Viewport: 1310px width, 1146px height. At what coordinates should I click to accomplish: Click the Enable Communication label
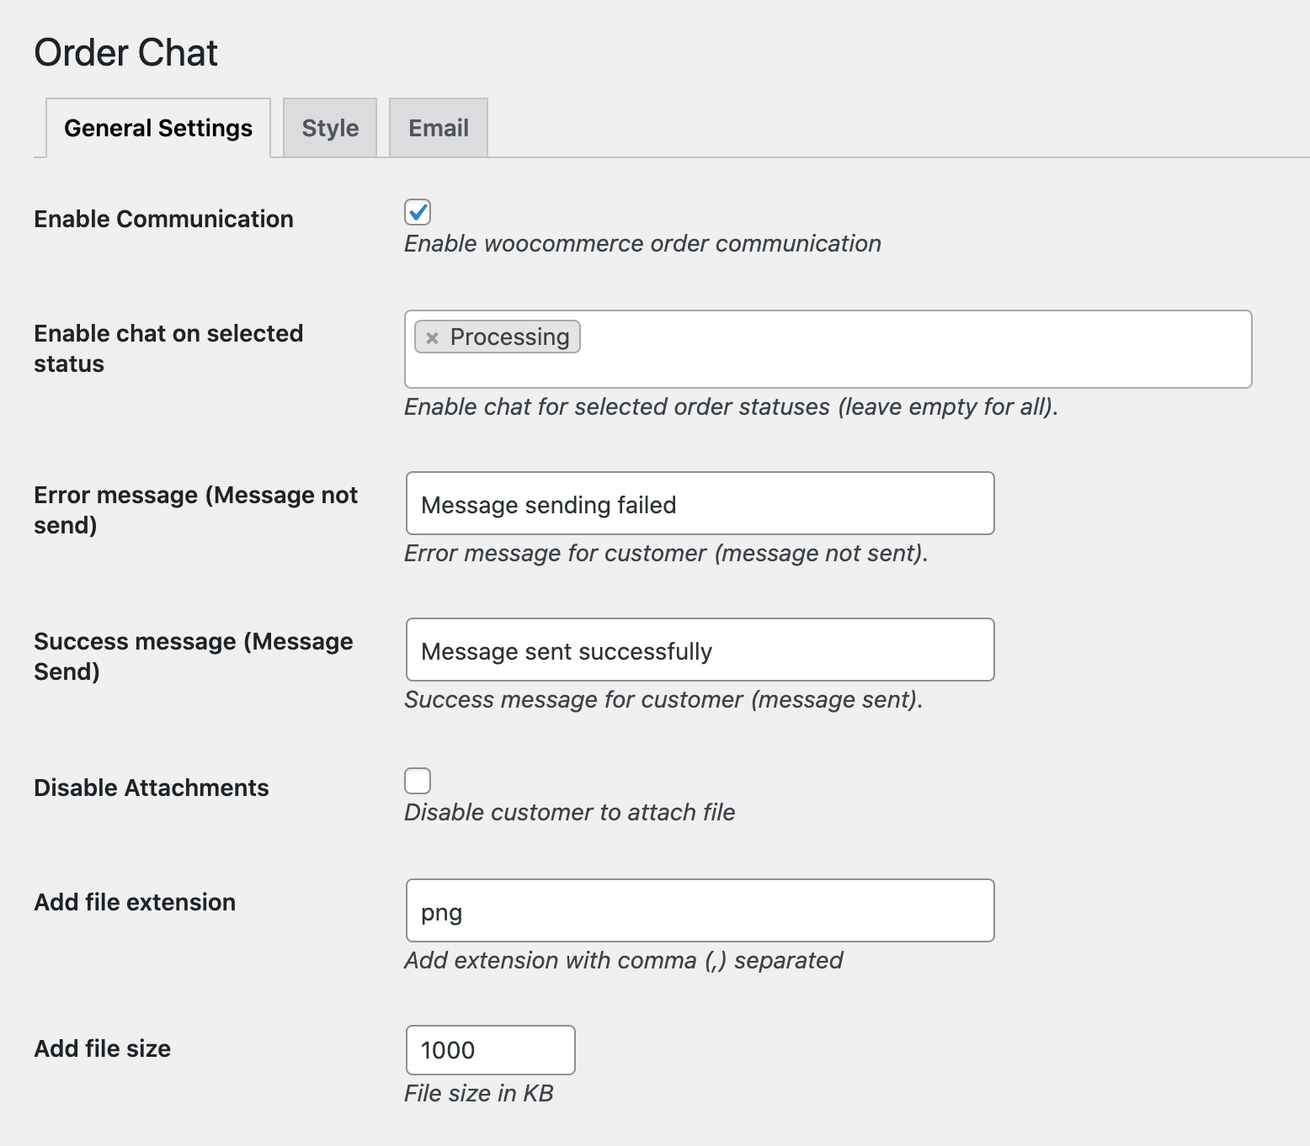[164, 219]
